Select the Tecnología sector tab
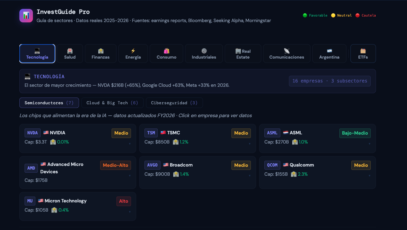The image size is (407, 230). [37, 54]
